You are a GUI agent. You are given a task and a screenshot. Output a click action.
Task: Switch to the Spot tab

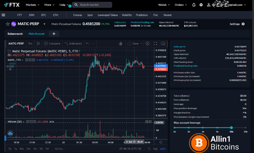tap(90, 15)
